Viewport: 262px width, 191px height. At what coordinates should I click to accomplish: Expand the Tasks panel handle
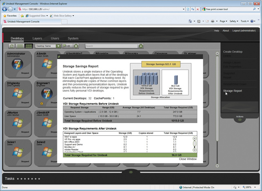(x=131, y=172)
